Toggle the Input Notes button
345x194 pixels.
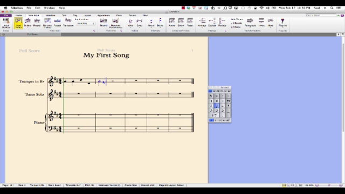click(x=18, y=23)
